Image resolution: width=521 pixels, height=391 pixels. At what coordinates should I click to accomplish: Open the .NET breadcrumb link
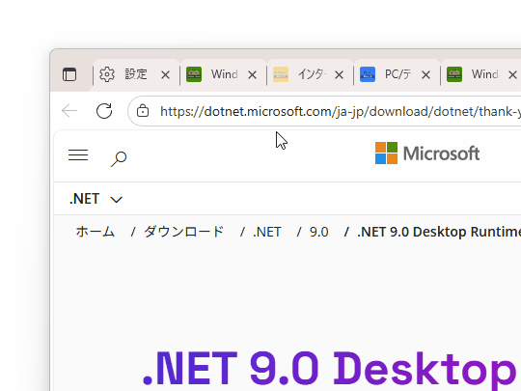[267, 232]
